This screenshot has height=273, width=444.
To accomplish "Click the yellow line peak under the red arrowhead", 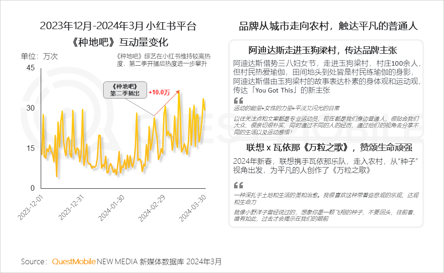I will (179, 93).
